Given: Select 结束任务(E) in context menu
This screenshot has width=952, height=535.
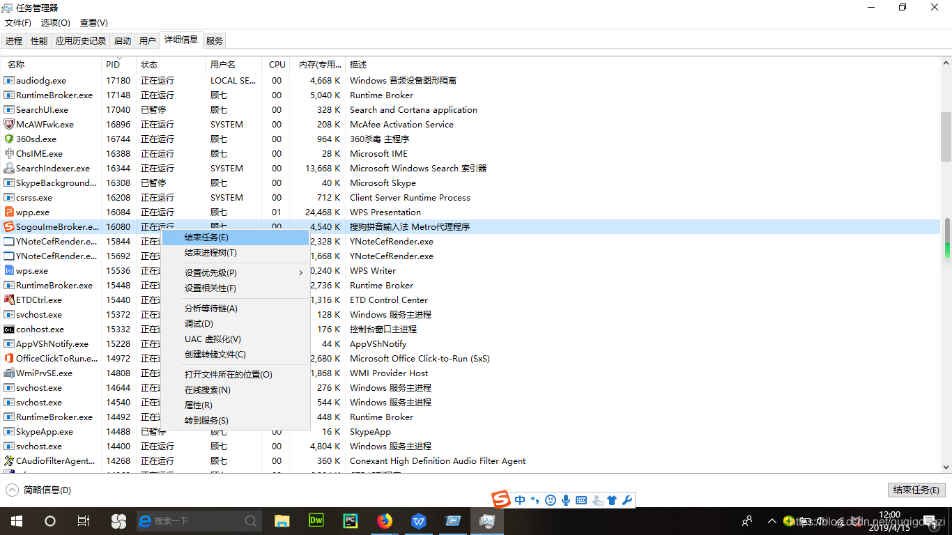Looking at the screenshot, I should [236, 238].
